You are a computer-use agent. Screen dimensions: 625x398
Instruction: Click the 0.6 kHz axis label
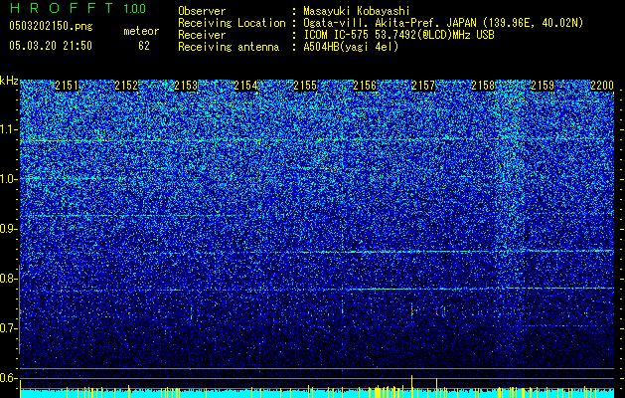point(9,378)
